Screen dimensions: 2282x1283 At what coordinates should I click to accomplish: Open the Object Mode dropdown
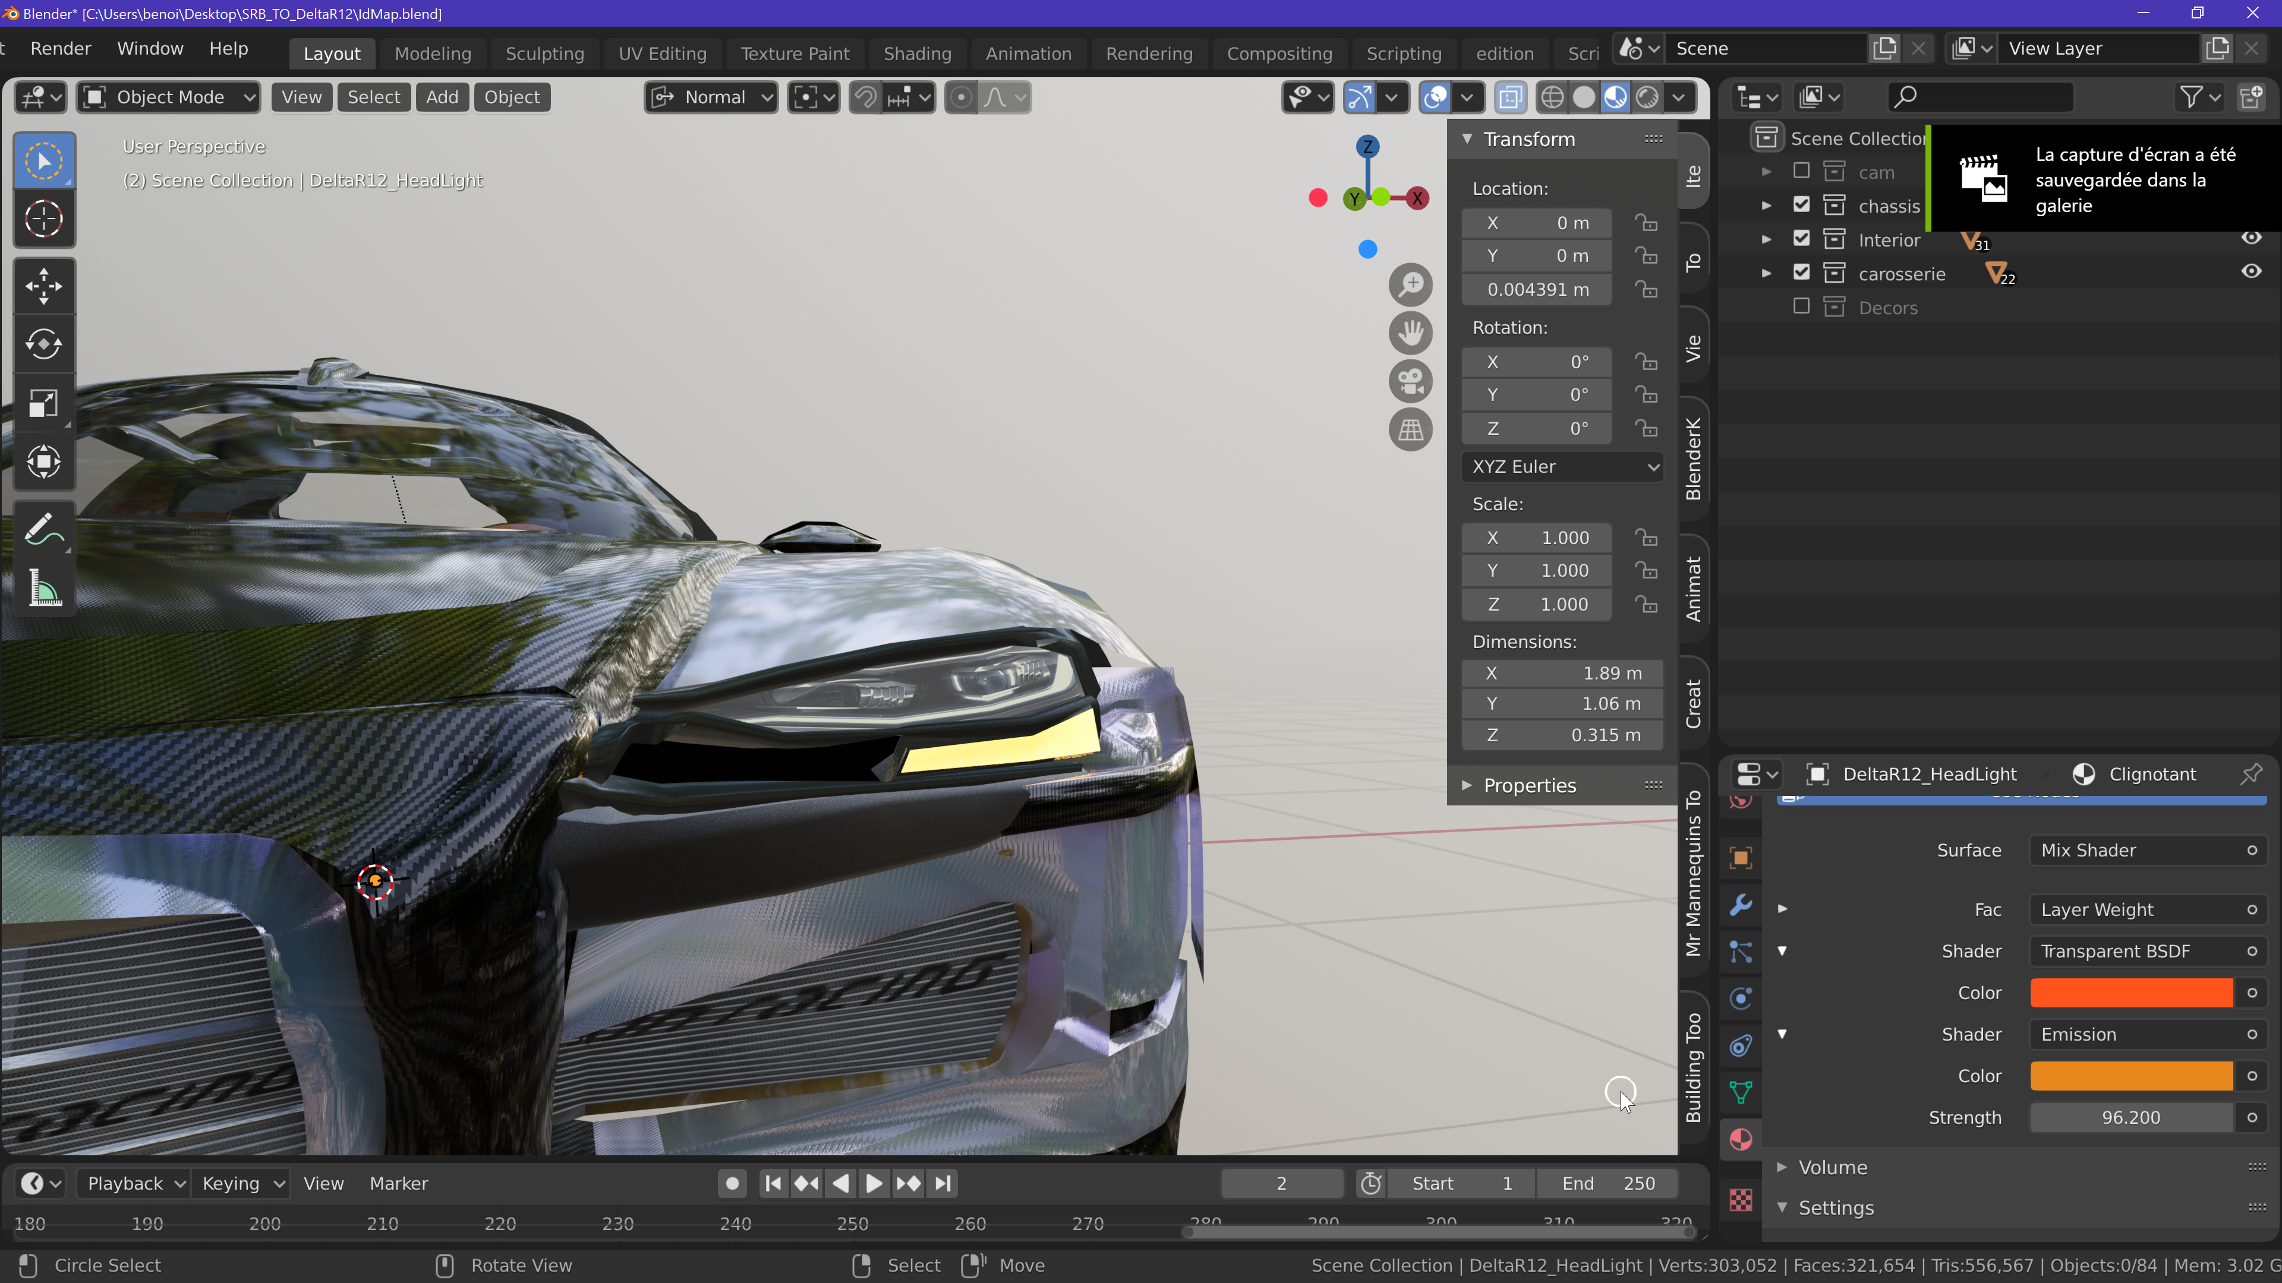[169, 97]
